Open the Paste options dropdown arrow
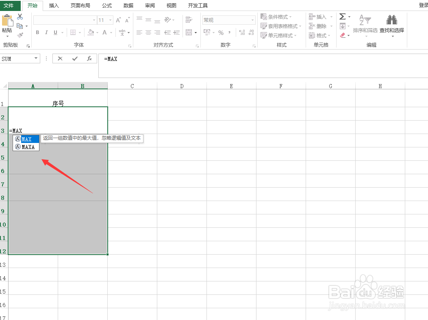 point(7,36)
